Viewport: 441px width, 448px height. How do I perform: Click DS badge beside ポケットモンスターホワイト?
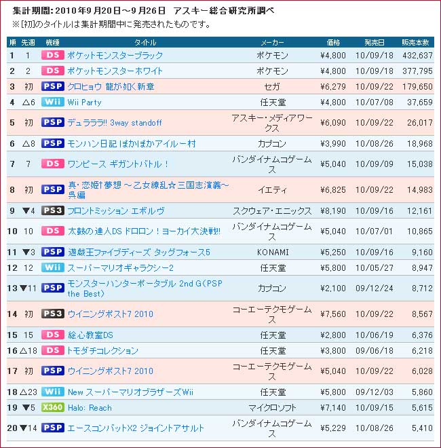(53, 71)
